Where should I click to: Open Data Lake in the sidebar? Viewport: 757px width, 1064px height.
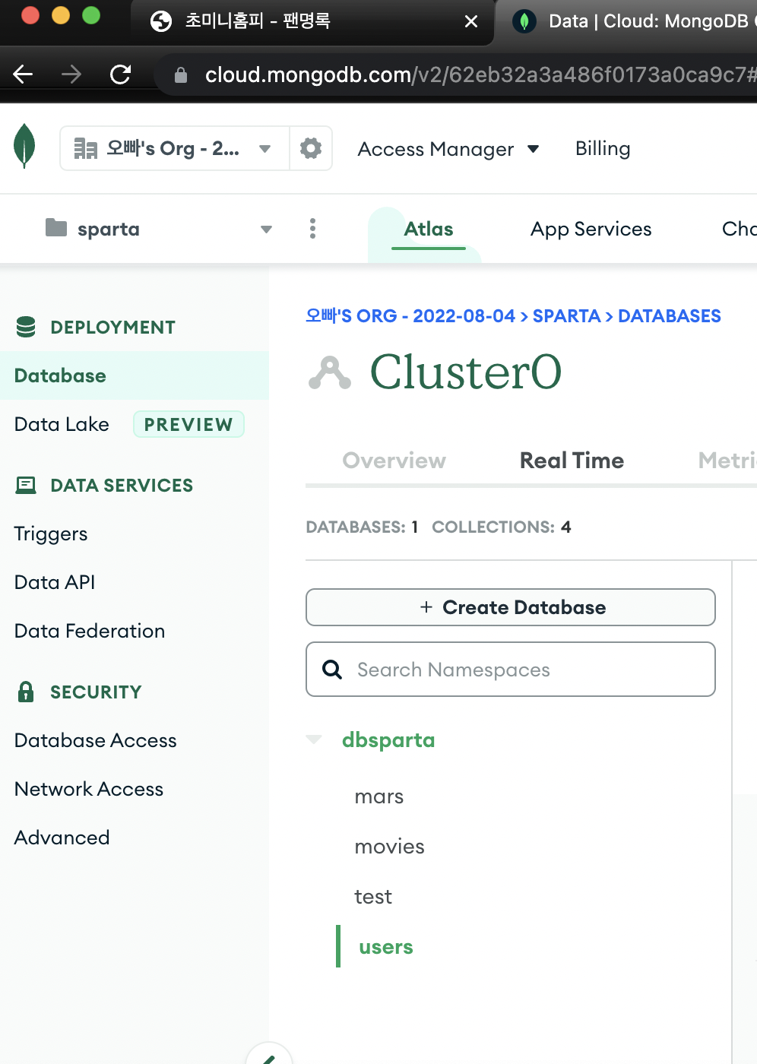click(x=62, y=424)
